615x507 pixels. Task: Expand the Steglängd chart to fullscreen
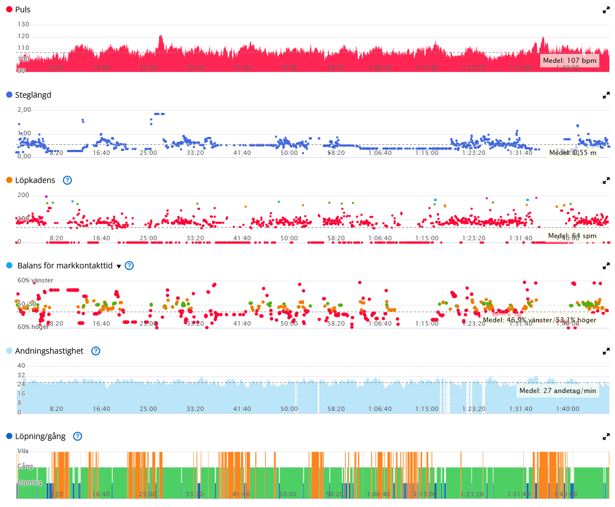pos(606,95)
